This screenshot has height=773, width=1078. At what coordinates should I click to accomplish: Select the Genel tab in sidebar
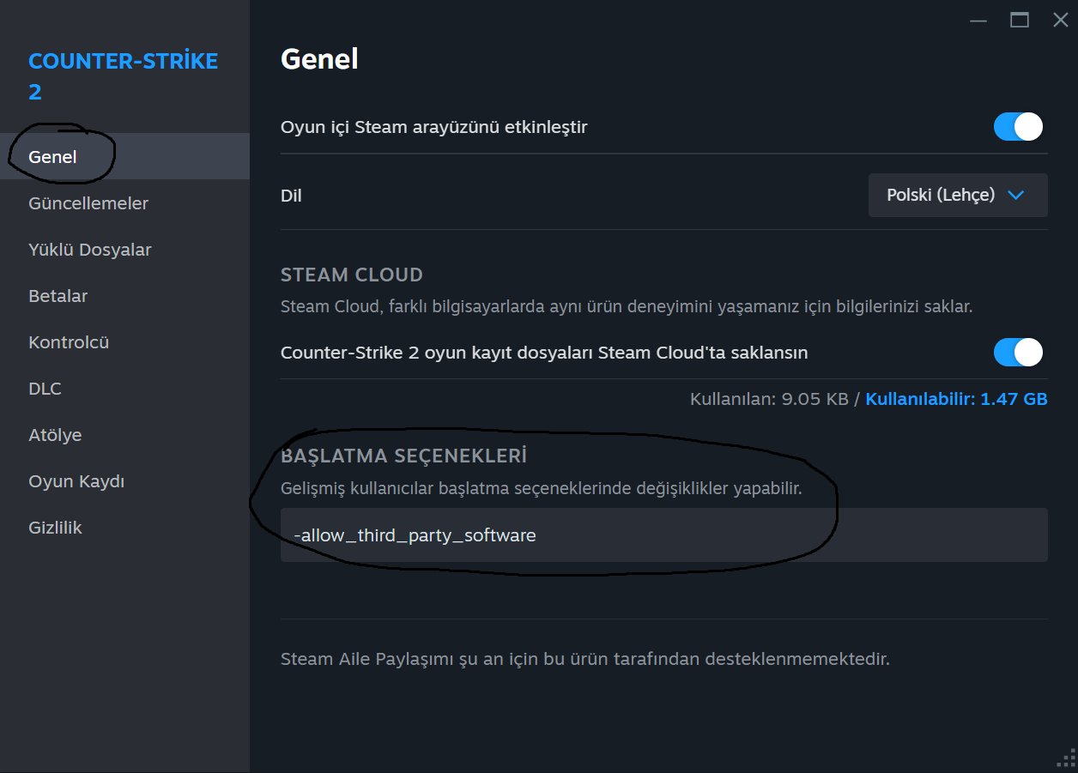pyautogui.click(x=53, y=157)
